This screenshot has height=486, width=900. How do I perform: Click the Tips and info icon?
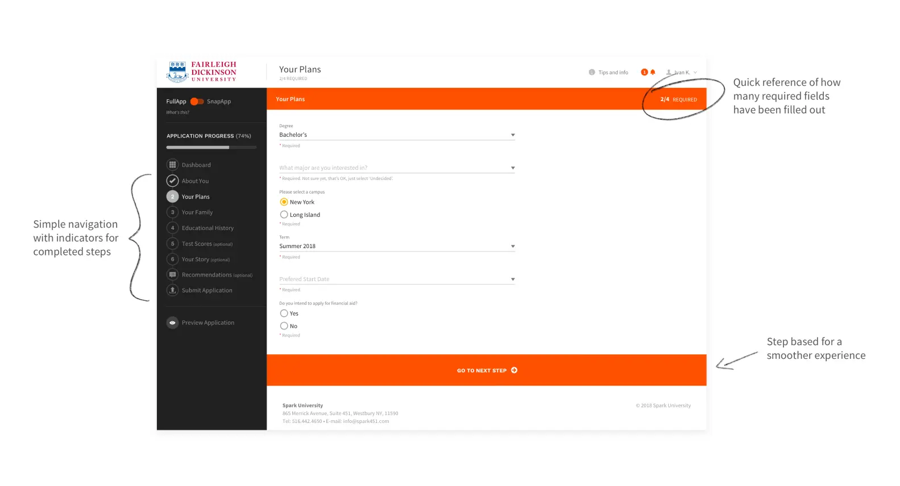[592, 72]
